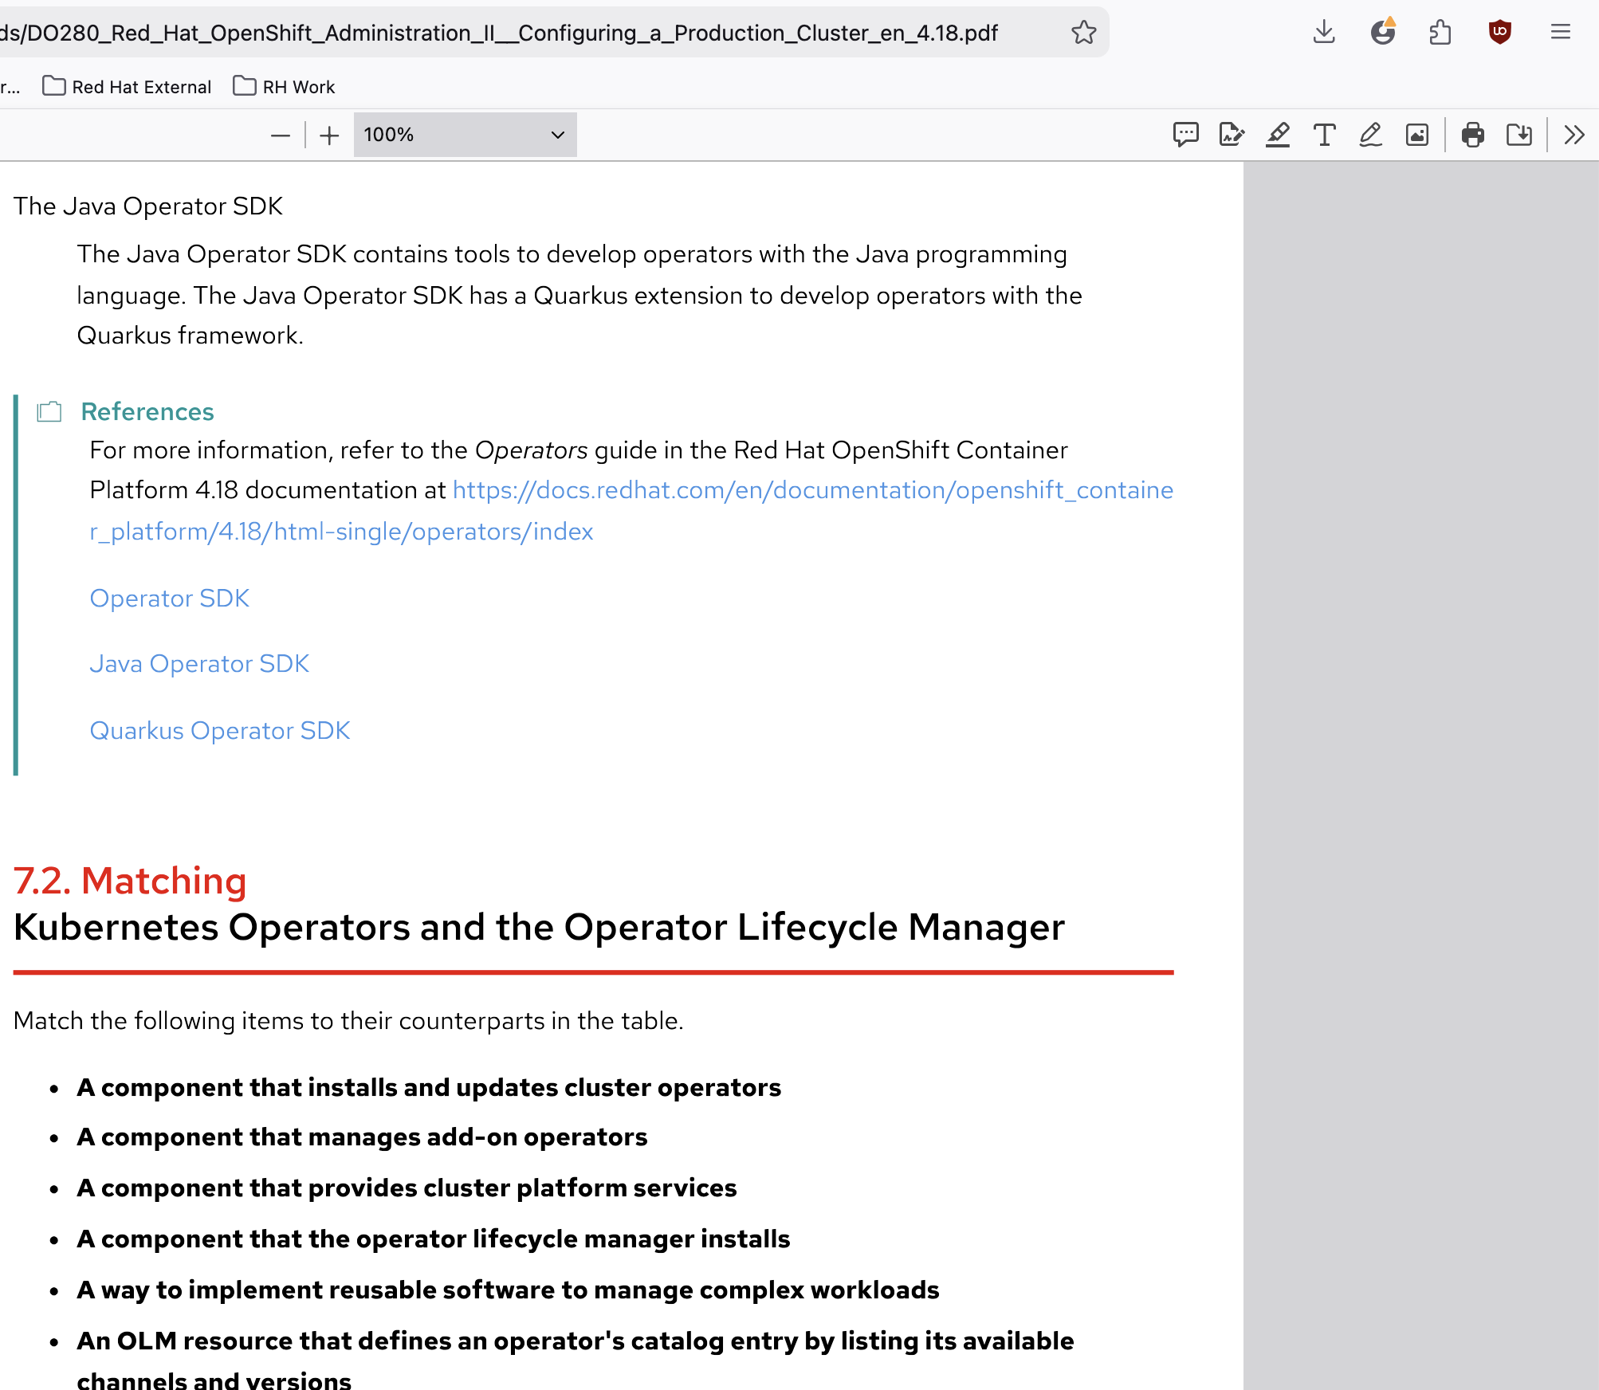Save the PDF with download icon

tap(1518, 134)
